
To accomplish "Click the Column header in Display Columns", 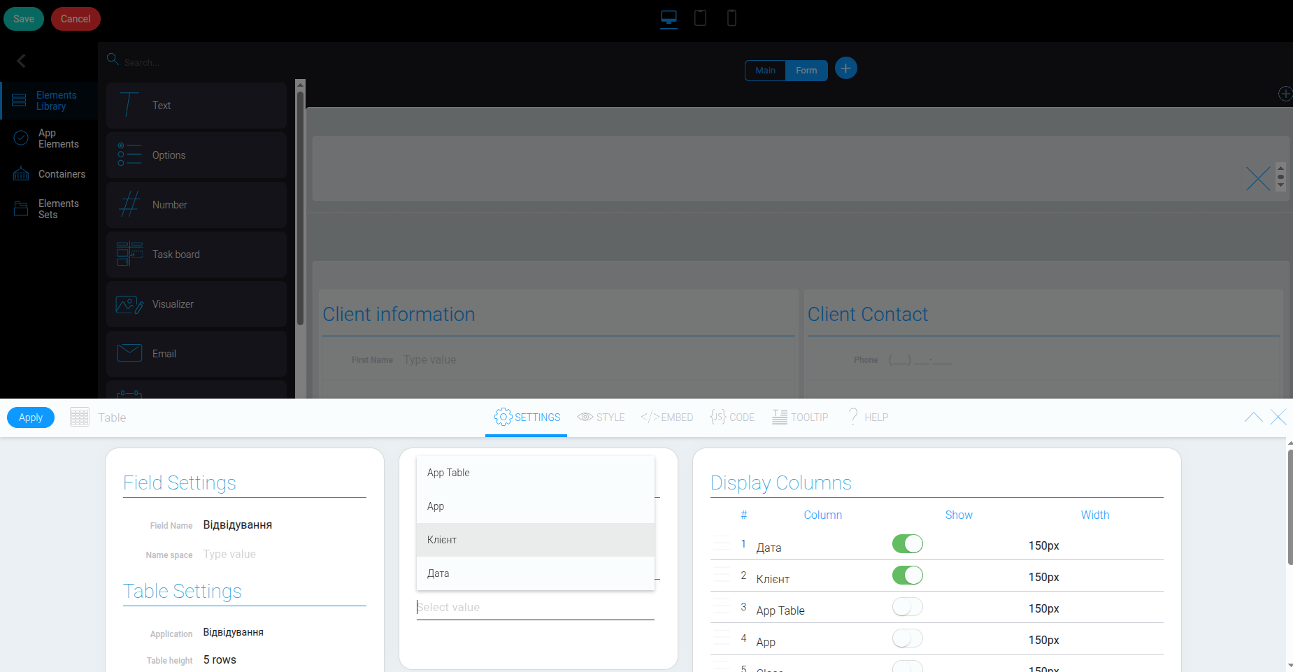I will [823, 515].
